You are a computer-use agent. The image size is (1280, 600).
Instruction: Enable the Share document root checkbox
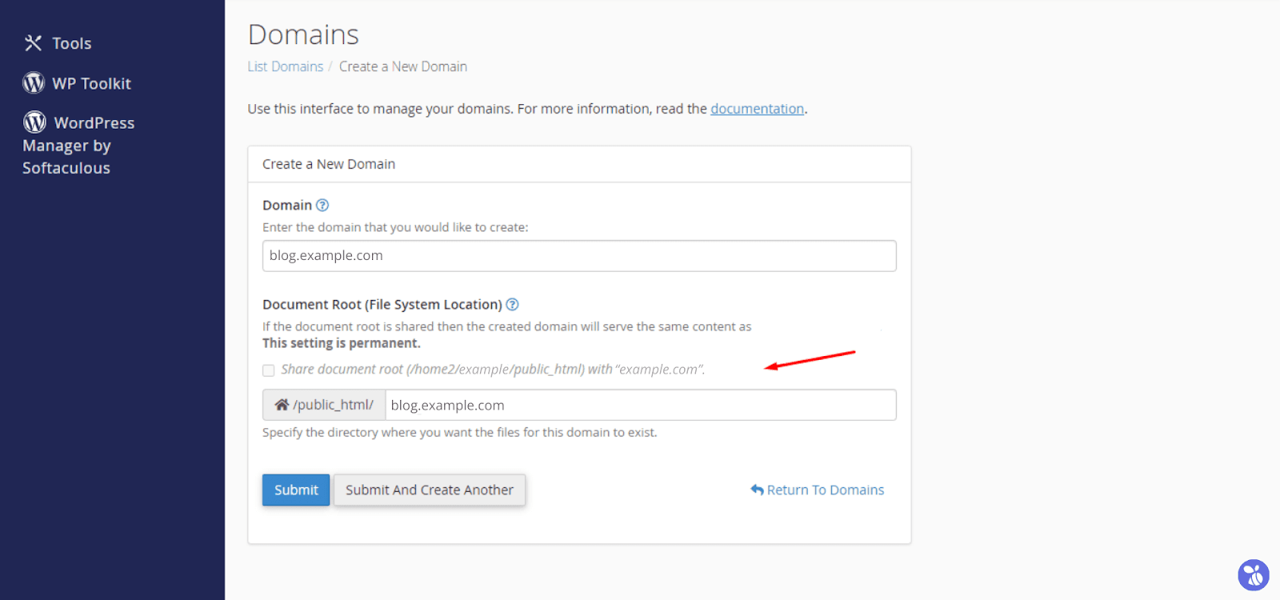269,370
